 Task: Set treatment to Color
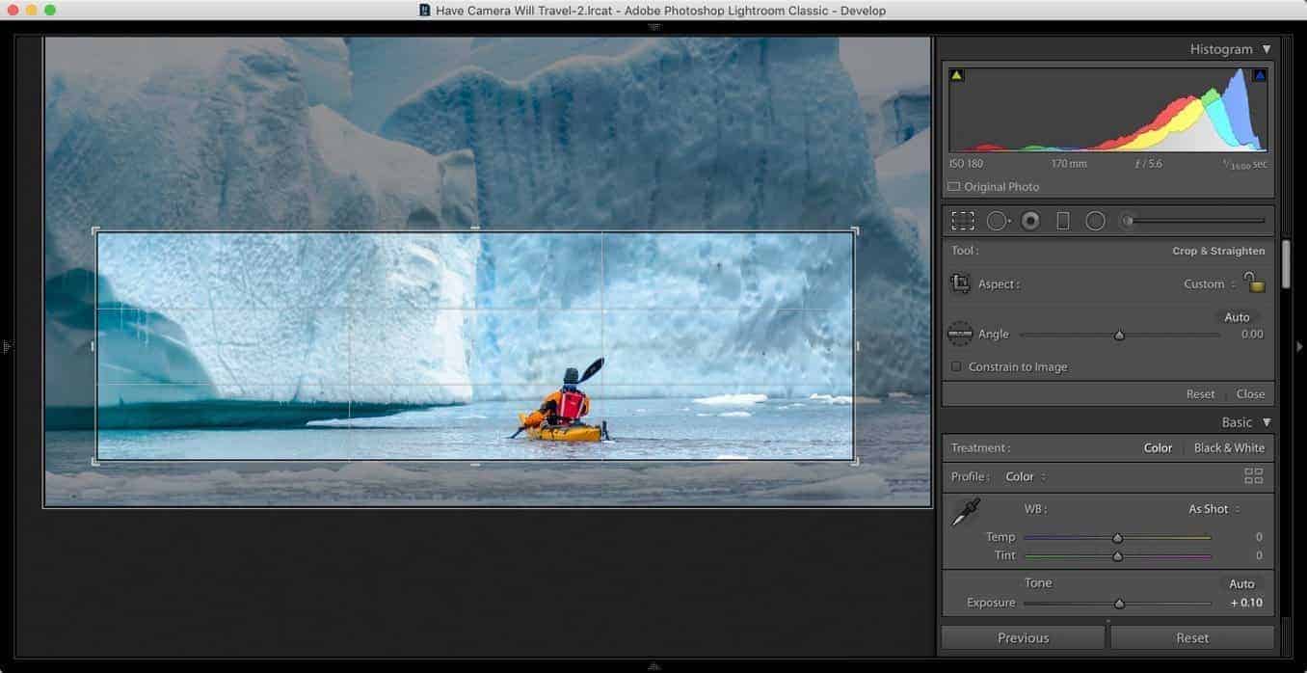(x=1158, y=447)
